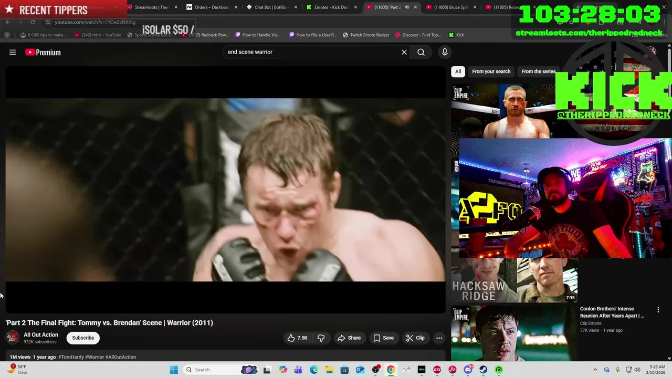The image size is (672, 378).
Task: Reload the page with the refresh icon
Action: 33,22
